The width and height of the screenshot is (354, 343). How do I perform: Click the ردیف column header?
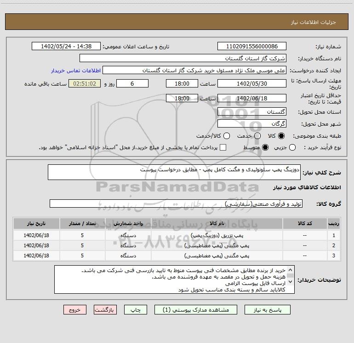[333, 223]
